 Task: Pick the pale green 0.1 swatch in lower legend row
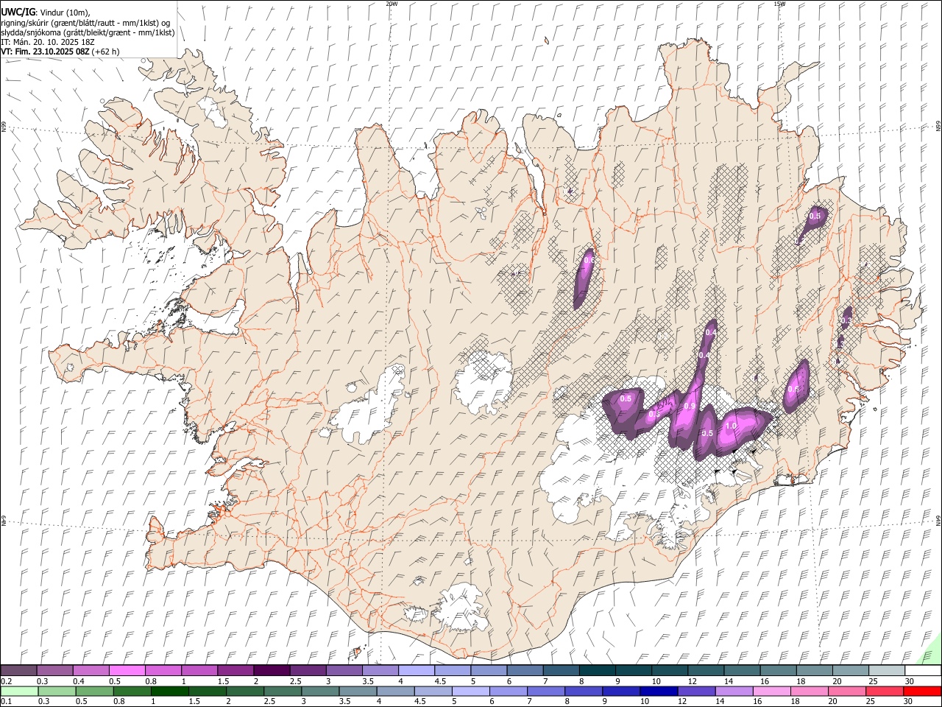pyautogui.click(x=19, y=692)
